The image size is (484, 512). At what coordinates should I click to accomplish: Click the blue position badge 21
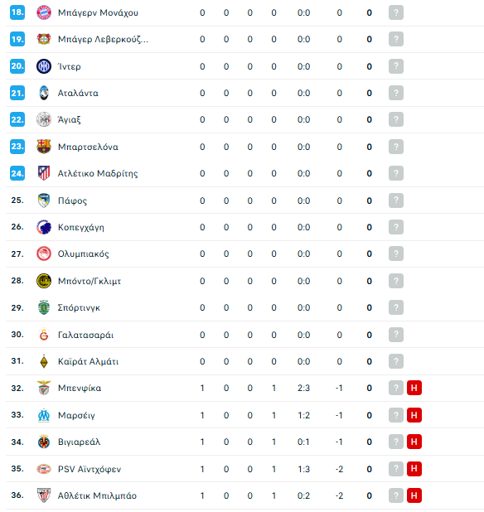tap(17, 93)
